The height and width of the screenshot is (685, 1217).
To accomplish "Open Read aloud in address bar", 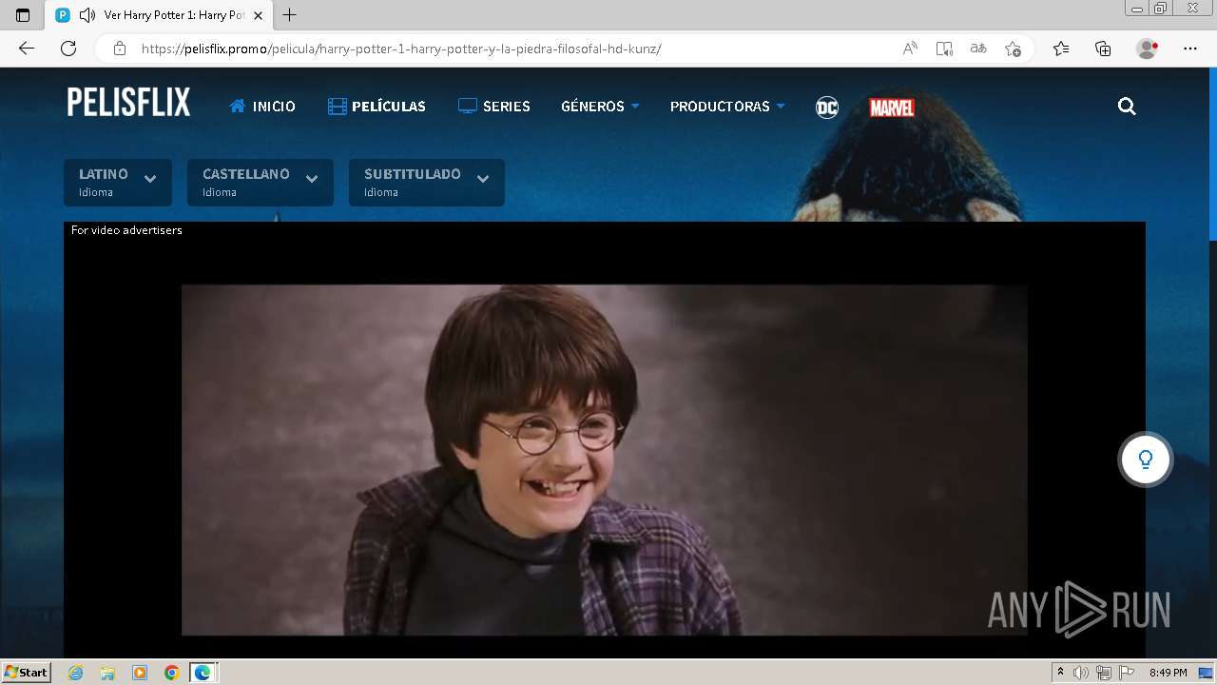I will (910, 49).
